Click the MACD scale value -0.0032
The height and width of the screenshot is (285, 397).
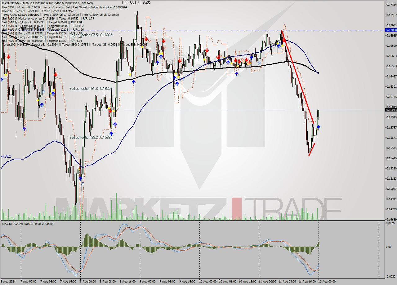pyautogui.click(x=390, y=276)
